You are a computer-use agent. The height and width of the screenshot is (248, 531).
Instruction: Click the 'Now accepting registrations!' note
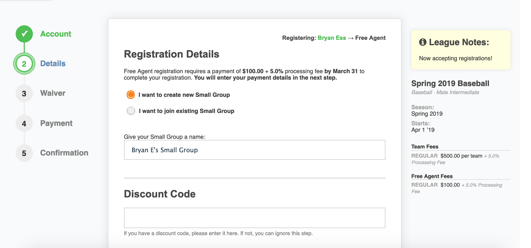[456, 58]
